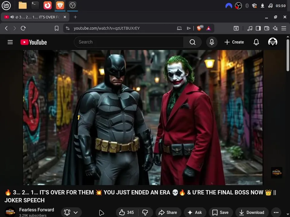Viewport: 290px width, 217px height.
Task: Dislike this video
Action: 145,212
